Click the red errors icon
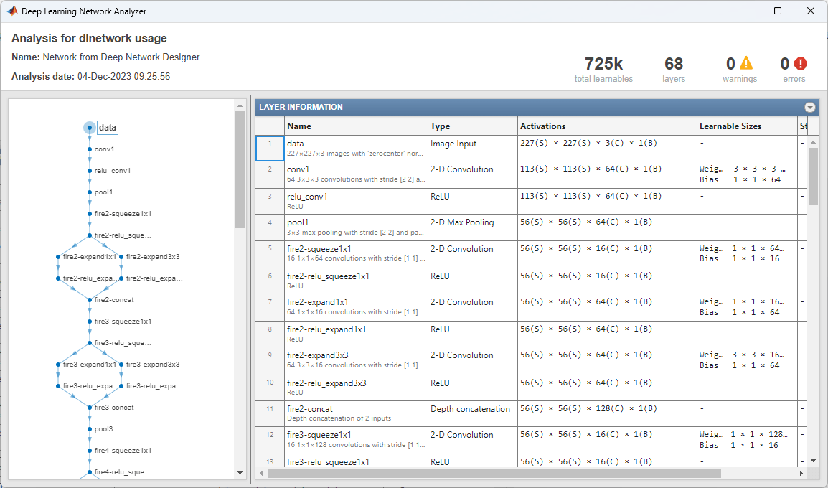The image size is (828, 488). pos(801,64)
